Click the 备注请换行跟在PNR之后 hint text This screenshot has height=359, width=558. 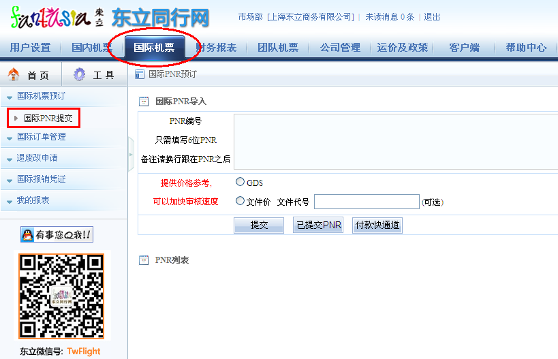pyautogui.click(x=186, y=159)
